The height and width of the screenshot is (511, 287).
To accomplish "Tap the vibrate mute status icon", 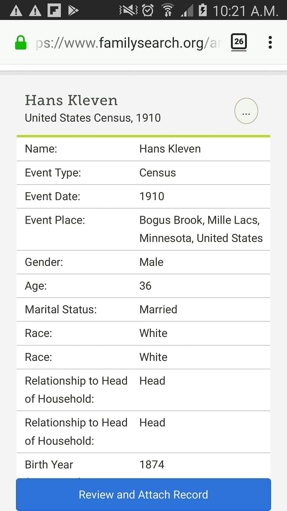I will (129, 11).
